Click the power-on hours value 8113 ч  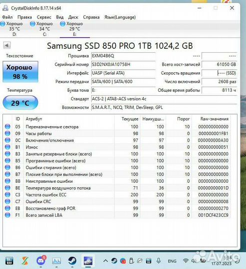tap(219, 90)
